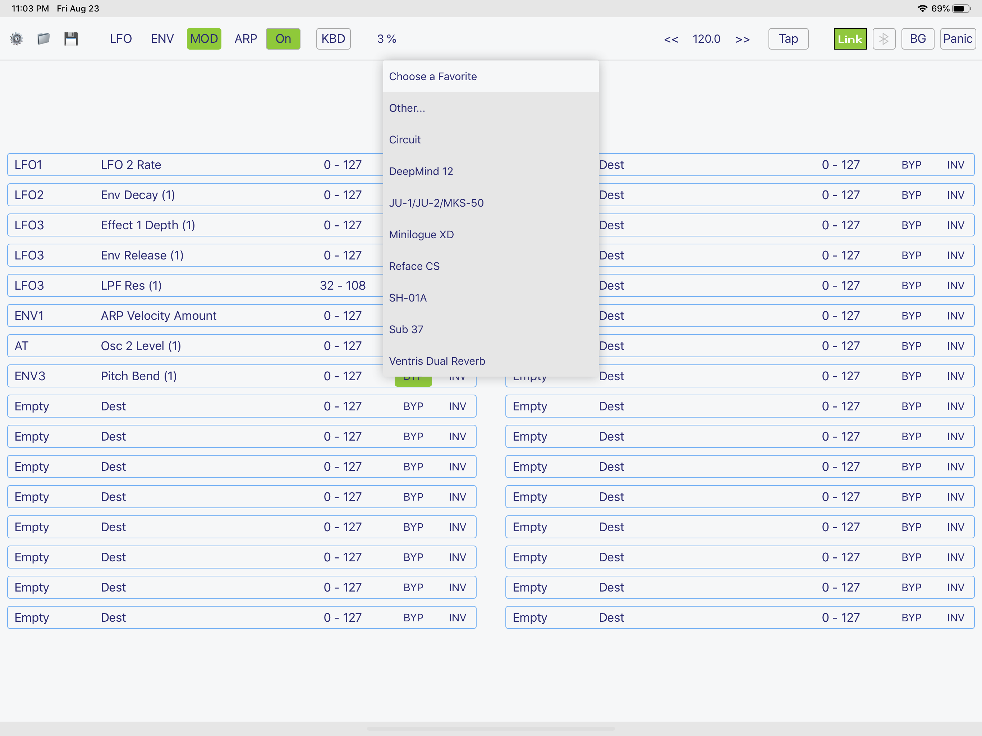Open LFO1 source selector
Viewport: 982px width, 736px height.
tap(28, 165)
